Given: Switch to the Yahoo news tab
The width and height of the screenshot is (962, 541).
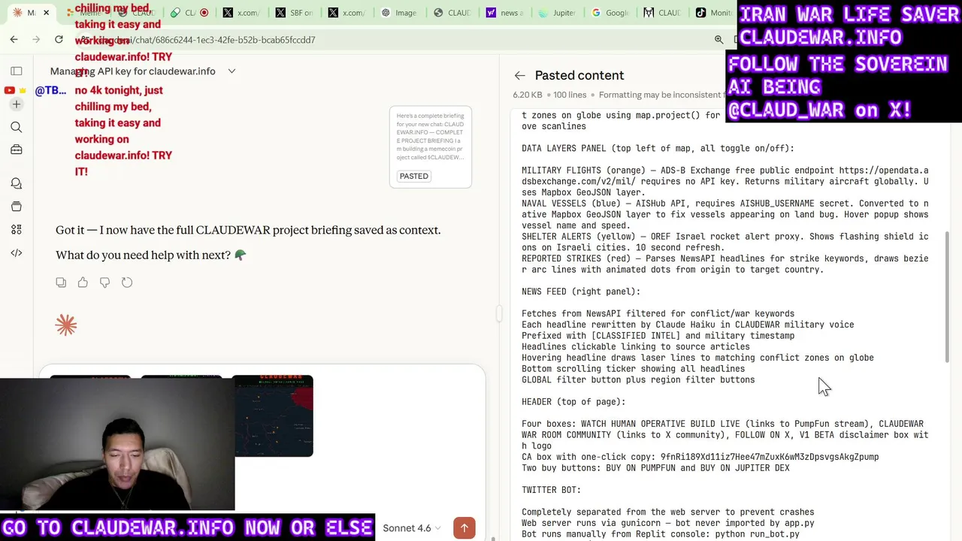Looking at the screenshot, I should pyautogui.click(x=504, y=13).
